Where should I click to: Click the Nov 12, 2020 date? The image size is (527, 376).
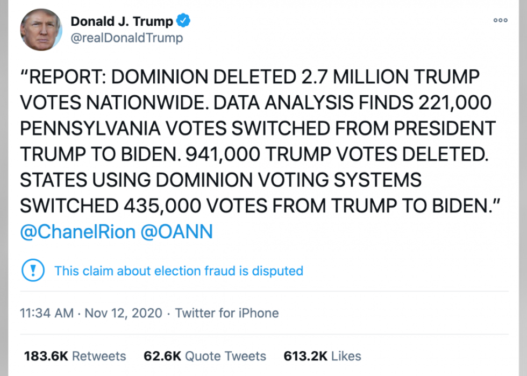click(x=123, y=313)
